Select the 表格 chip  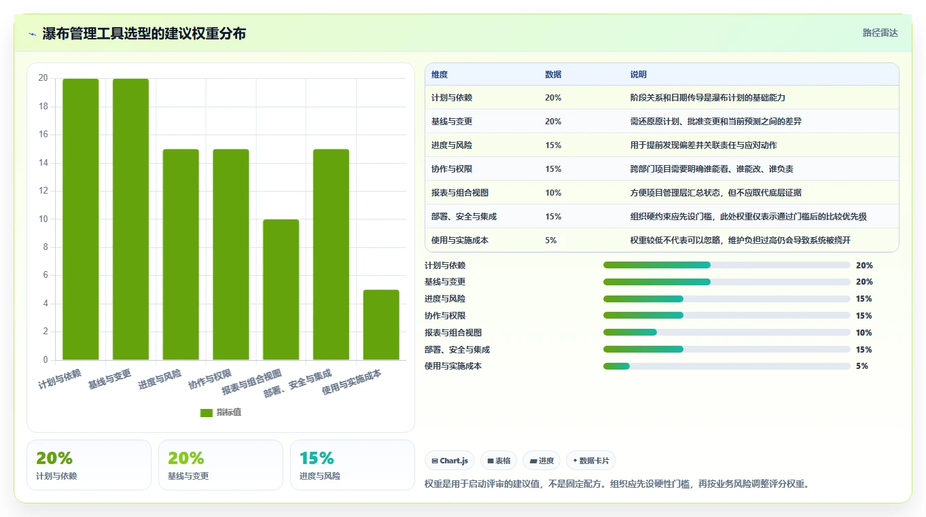[499, 461]
